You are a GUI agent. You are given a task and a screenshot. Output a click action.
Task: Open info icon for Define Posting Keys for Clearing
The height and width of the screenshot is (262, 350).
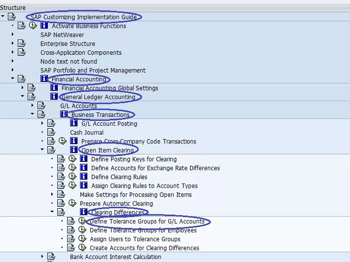(x=83, y=158)
